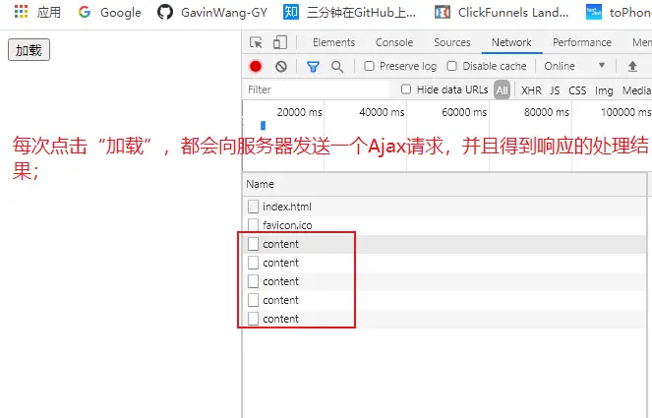652x418 pixels.
Task: Switch to the Console tab
Action: pos(394,42)
